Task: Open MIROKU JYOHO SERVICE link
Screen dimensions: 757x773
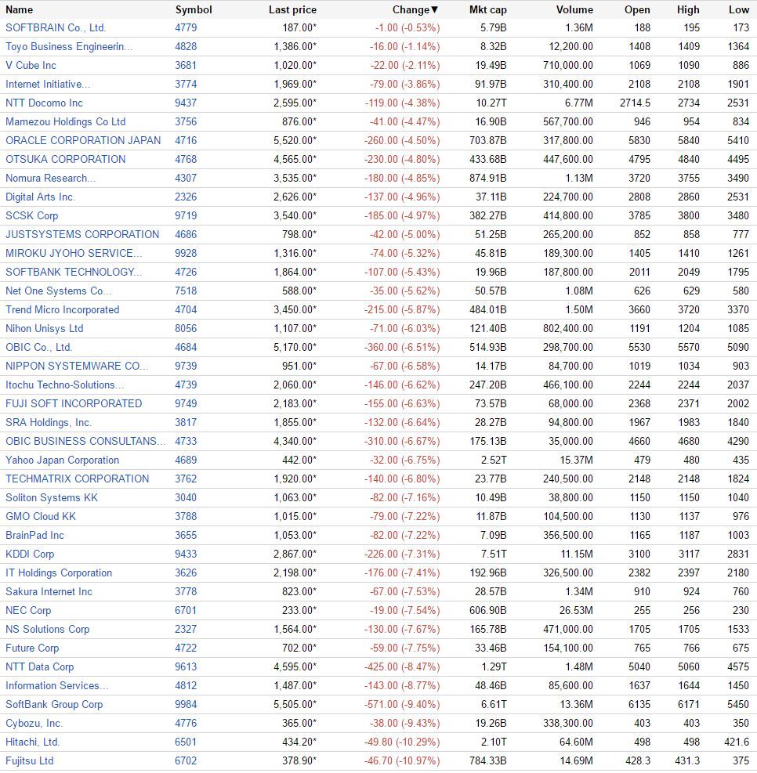Action: [x=74, y=253]
